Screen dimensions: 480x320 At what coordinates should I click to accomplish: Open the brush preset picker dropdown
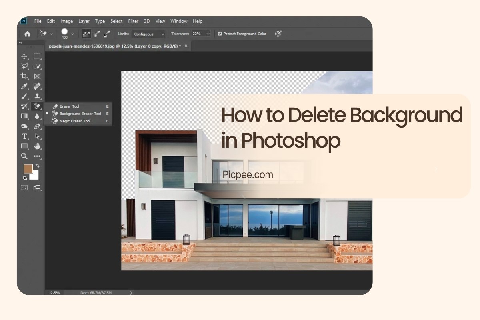(x=72, y=34)
